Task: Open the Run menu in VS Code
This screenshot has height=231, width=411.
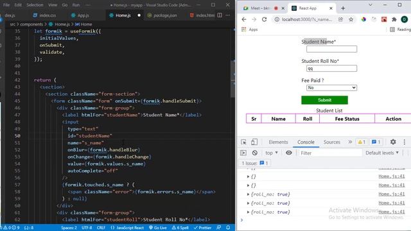Action: [76, 5]
